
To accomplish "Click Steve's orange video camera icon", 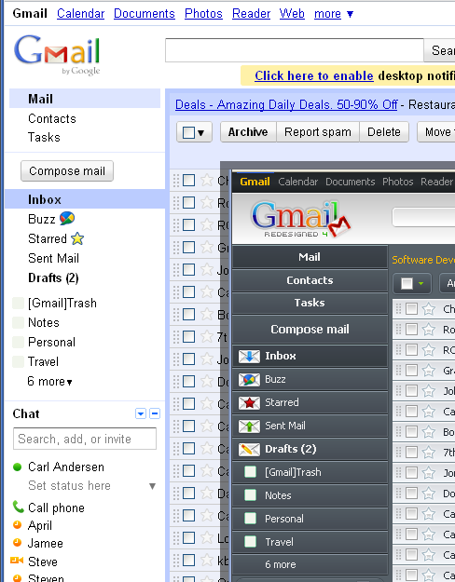I will [17, 560].
